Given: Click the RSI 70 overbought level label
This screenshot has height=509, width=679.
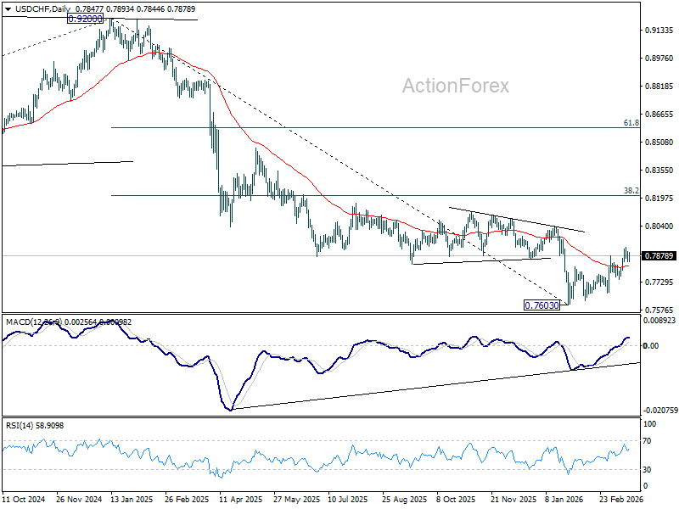Looking at the screenshot, I should (x=647, y=441).
